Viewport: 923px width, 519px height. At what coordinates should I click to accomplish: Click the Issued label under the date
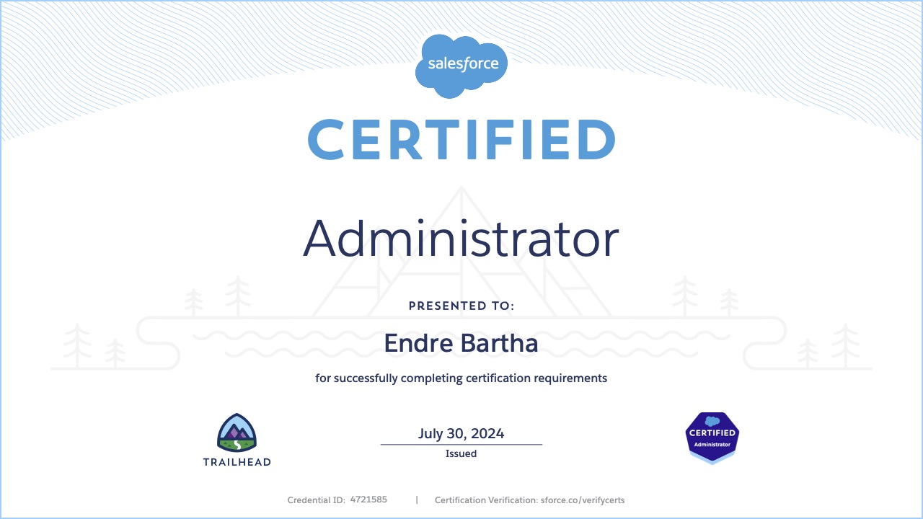461,453
